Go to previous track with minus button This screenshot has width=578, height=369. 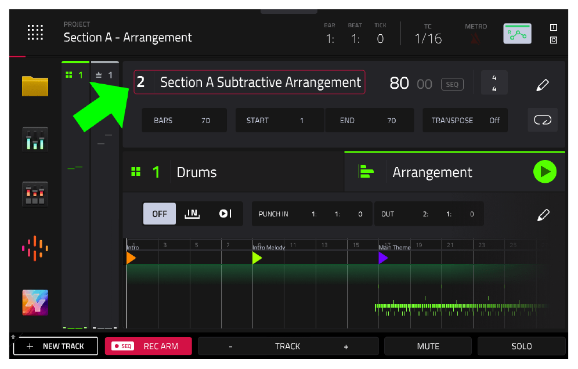pos(231,346)
